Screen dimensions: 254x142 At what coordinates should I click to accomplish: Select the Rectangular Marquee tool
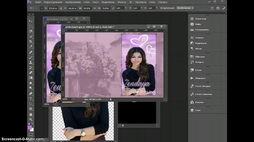(31, 26)
